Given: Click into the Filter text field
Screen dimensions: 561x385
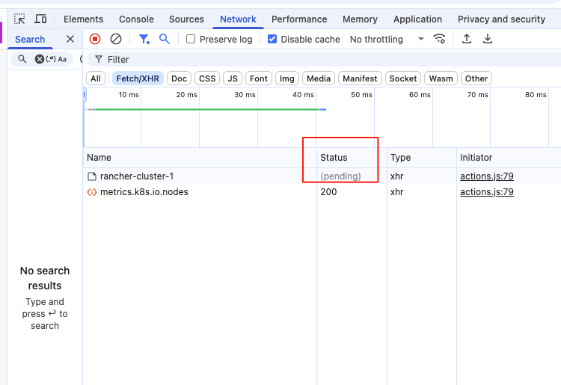Looking at the screenshot, I should tap(325, 59).
